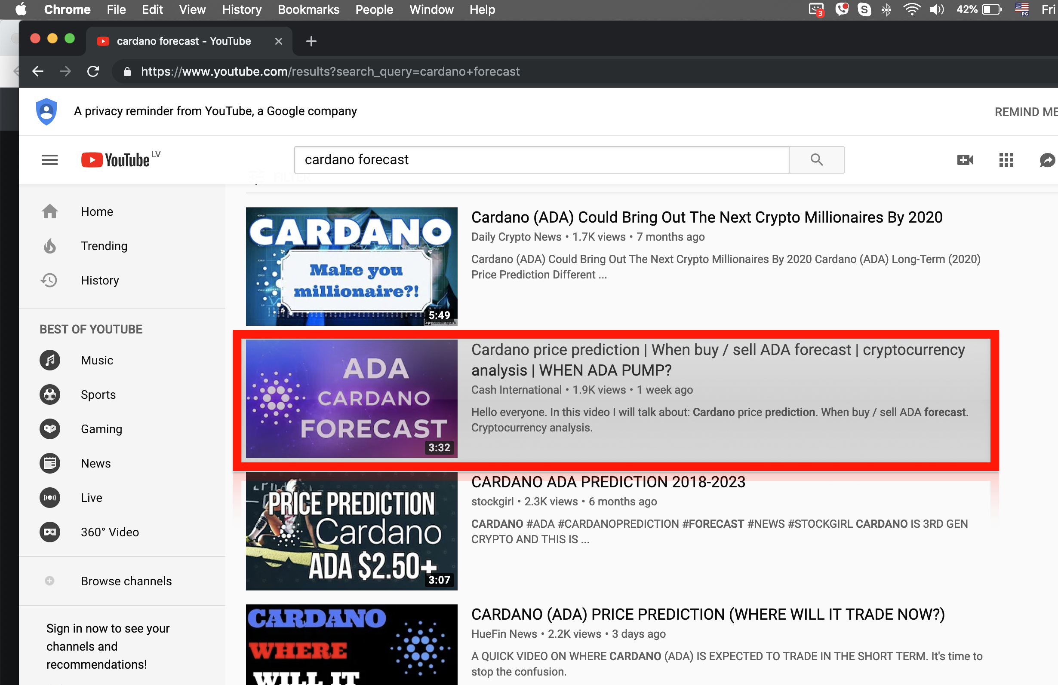Click REMIND ME button on privacy banner

tap(1026, 111)
